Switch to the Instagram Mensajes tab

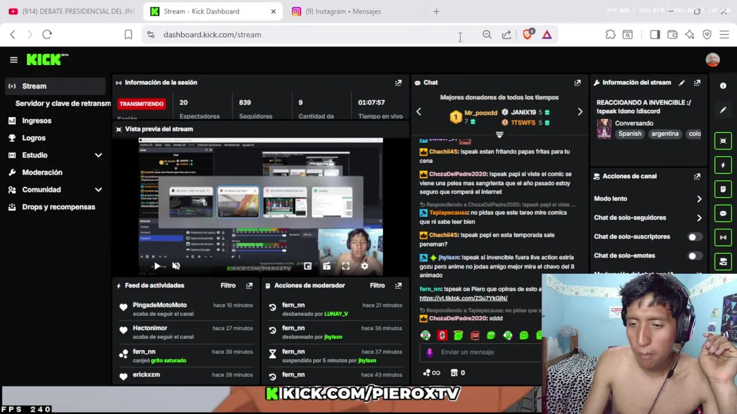(x=343, y=11)
